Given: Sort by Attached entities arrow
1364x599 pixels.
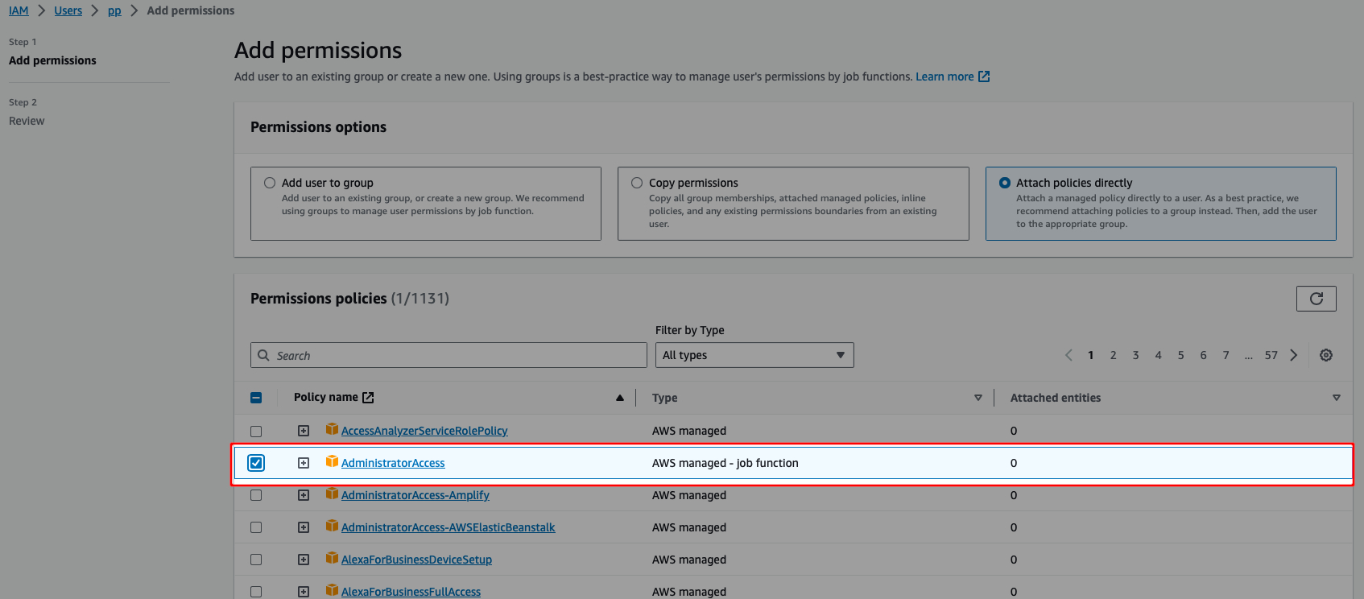Looking at the screenshot, I should pos(1337,398).
